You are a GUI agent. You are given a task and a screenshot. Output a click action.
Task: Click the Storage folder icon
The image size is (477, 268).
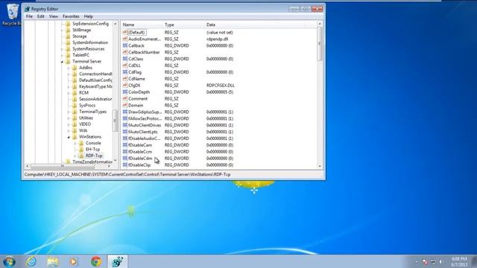coord(68,36)
